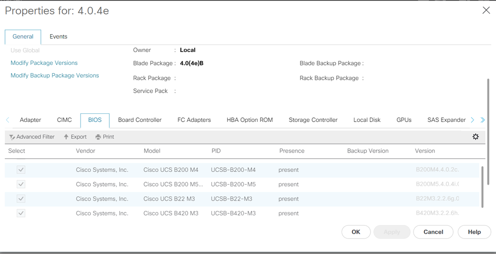Toggle checkbox for Cisco UCS B22 M3
Screen dimensions: 496x254
pyautogui.click(x=21, y=199)
